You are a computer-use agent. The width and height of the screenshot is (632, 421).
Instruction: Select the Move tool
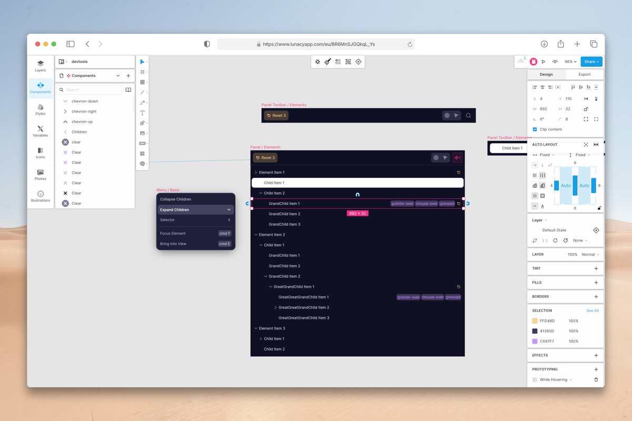142,62
